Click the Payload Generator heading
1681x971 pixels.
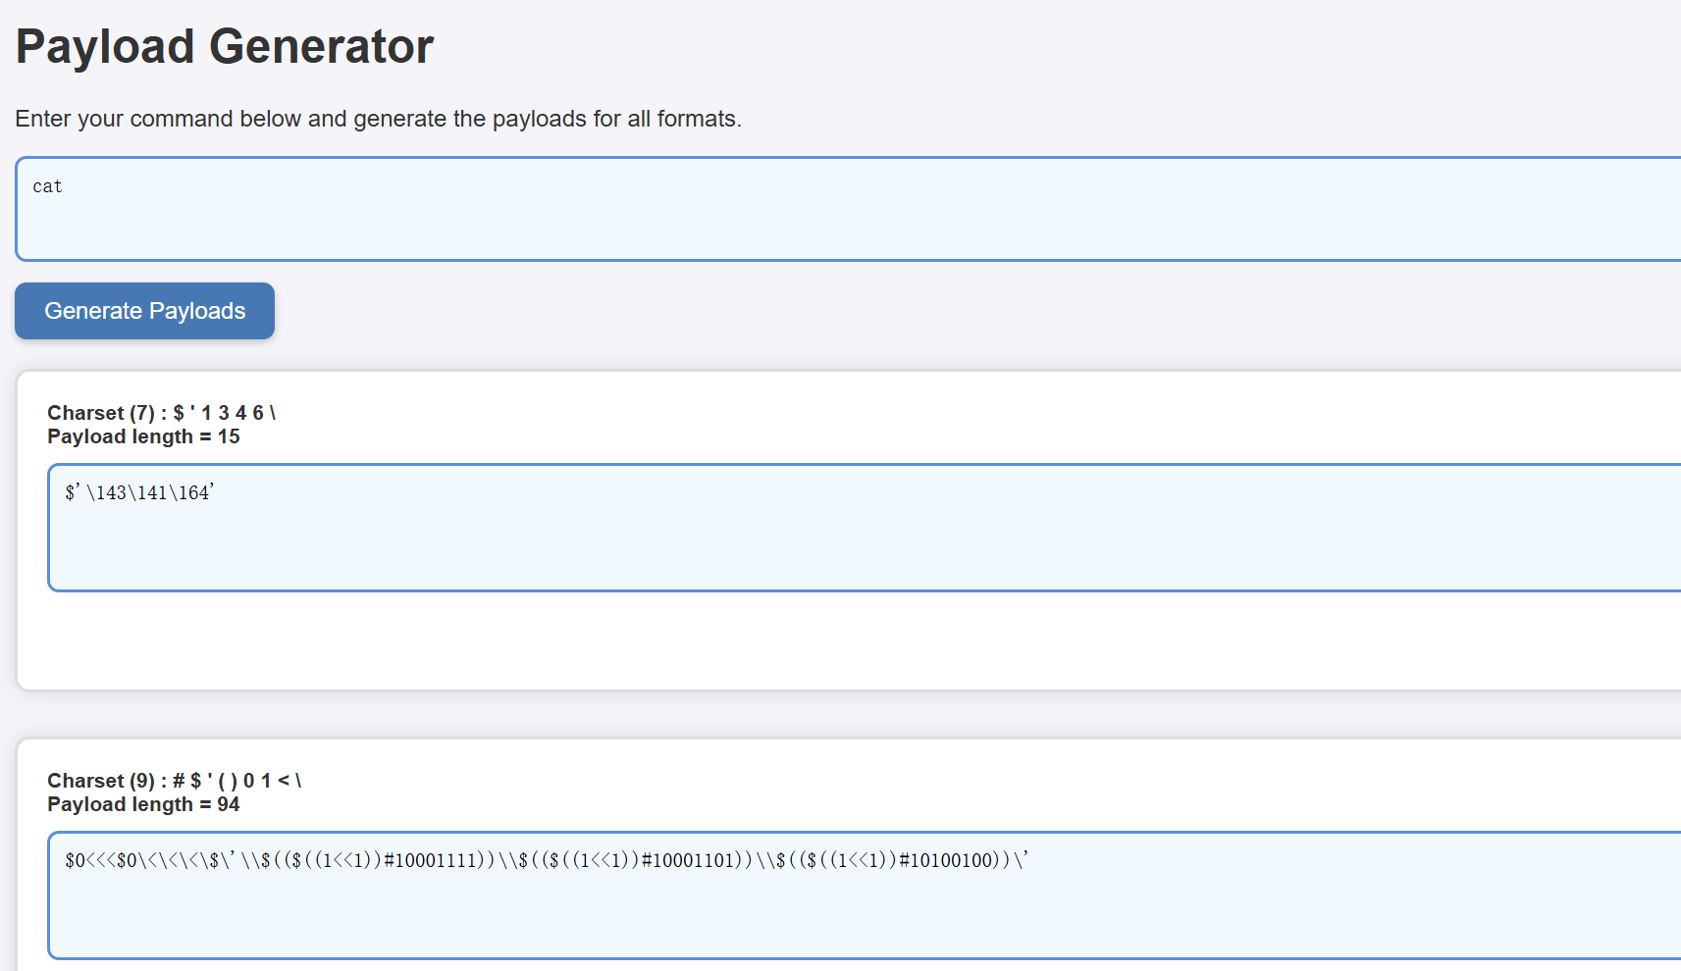coord(225,46)
